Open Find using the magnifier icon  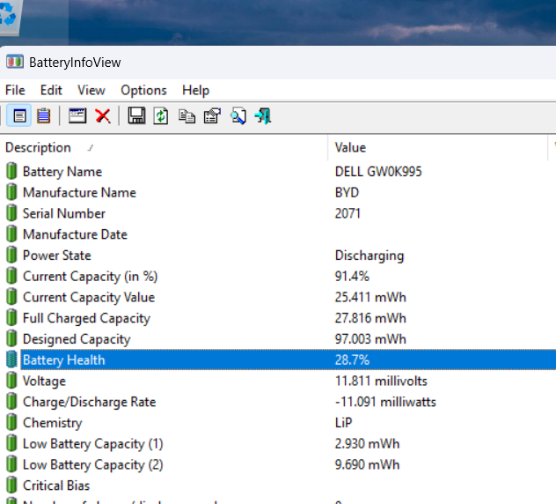coord(238,115)
